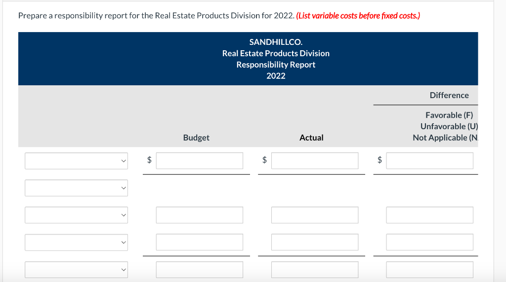Screen dimensions: 506x282
Task: Open the fourth row account dropdown
Action: pos(77,243)
